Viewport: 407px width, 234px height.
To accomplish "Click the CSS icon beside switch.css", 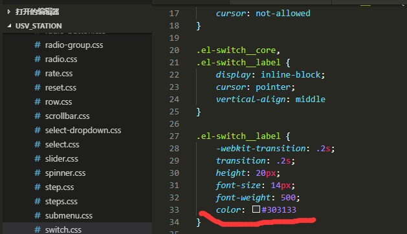I will [x=38, y=229].
